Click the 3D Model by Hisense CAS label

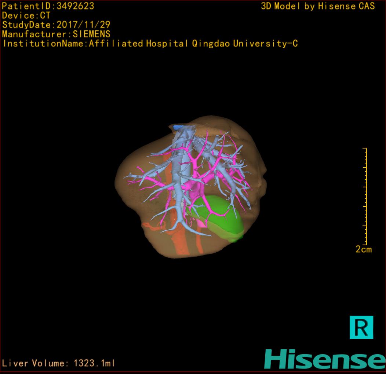click(x=318, y=6)
